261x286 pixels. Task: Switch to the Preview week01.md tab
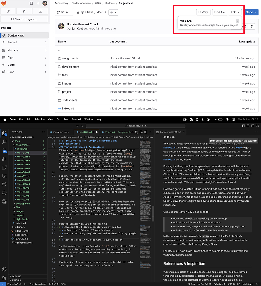(170, 132)
